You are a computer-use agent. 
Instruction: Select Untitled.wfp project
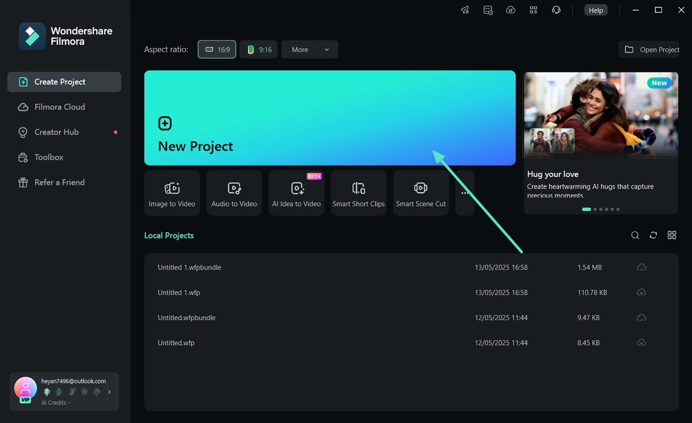[411, 343]
